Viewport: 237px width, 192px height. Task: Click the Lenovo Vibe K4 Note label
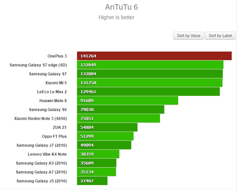coord(47,154)
